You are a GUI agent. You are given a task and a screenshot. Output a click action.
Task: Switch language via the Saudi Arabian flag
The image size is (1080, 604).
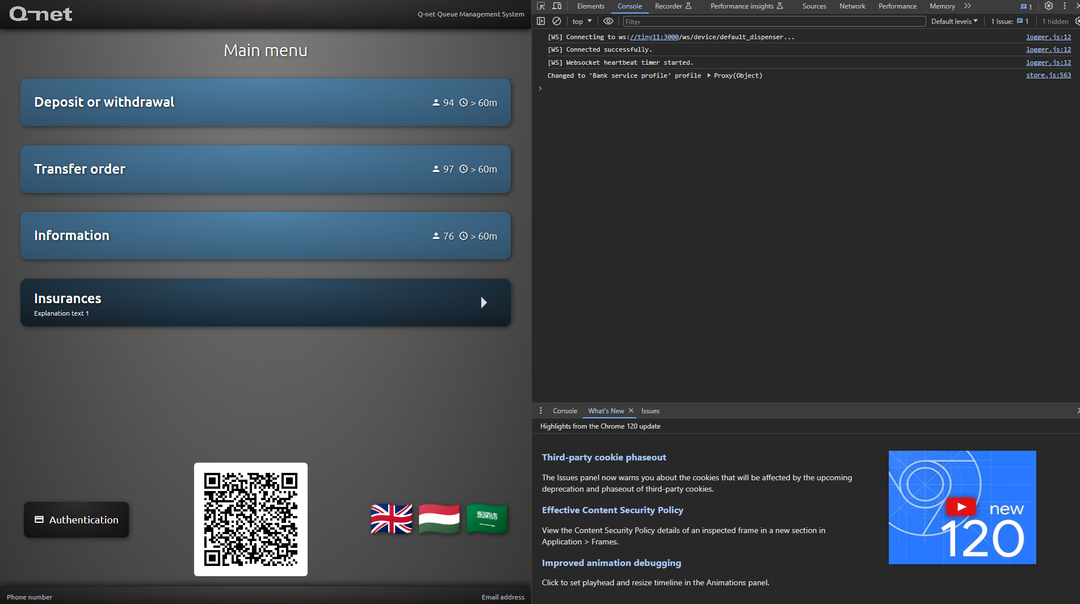[487, 519]
